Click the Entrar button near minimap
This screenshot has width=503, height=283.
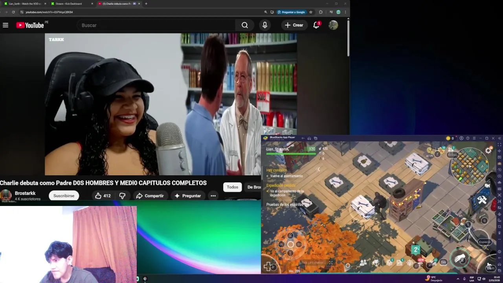click(452, 155)
